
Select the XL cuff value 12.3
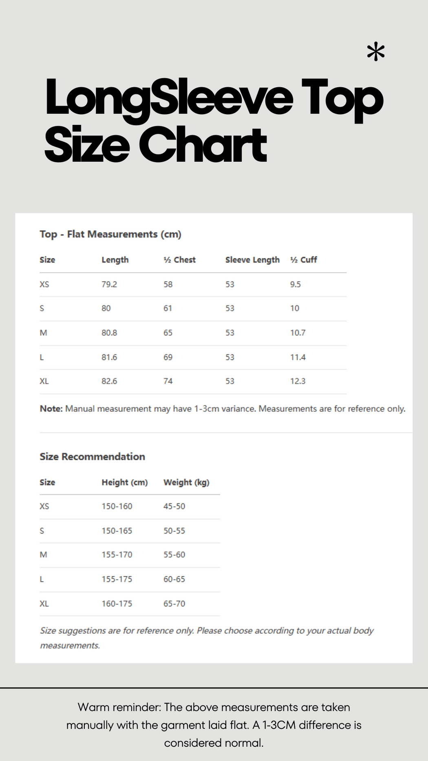pos(298,382)
